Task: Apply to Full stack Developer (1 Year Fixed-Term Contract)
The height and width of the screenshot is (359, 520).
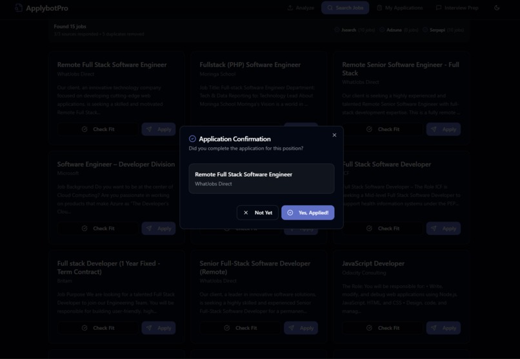Action: pyautogui.click(x=159, y=328)
